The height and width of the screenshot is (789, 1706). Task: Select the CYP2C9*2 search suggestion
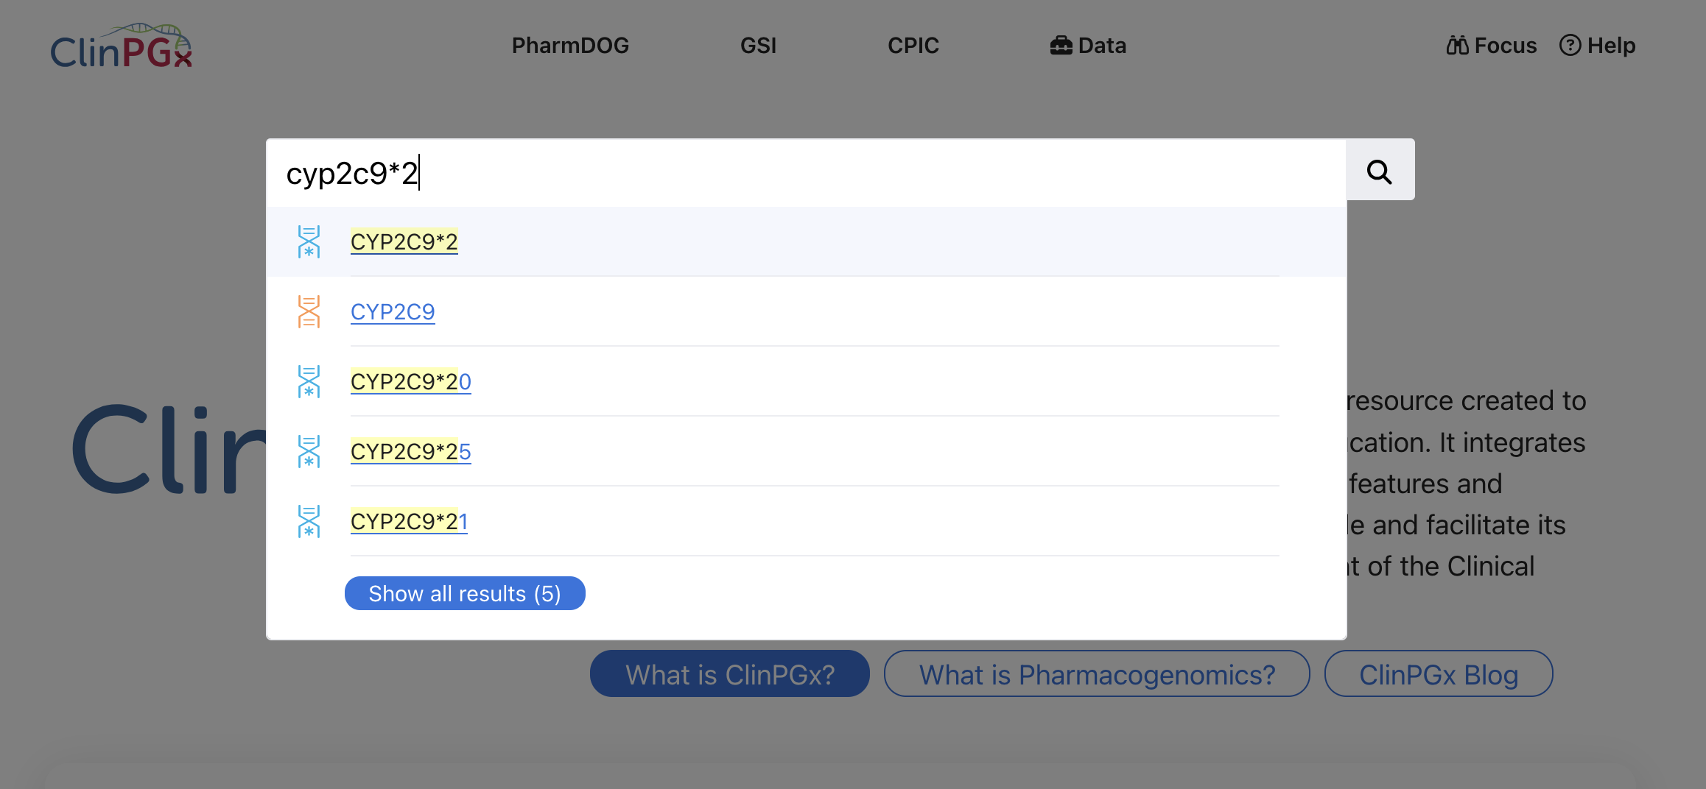pos(404,241)
